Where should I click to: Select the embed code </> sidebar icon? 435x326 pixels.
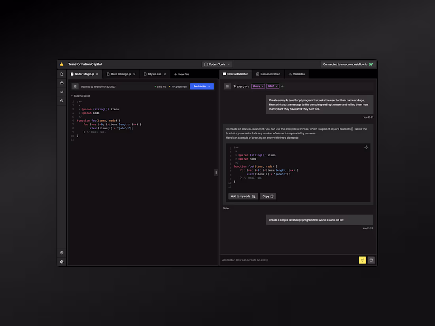[x=62, y=92]
